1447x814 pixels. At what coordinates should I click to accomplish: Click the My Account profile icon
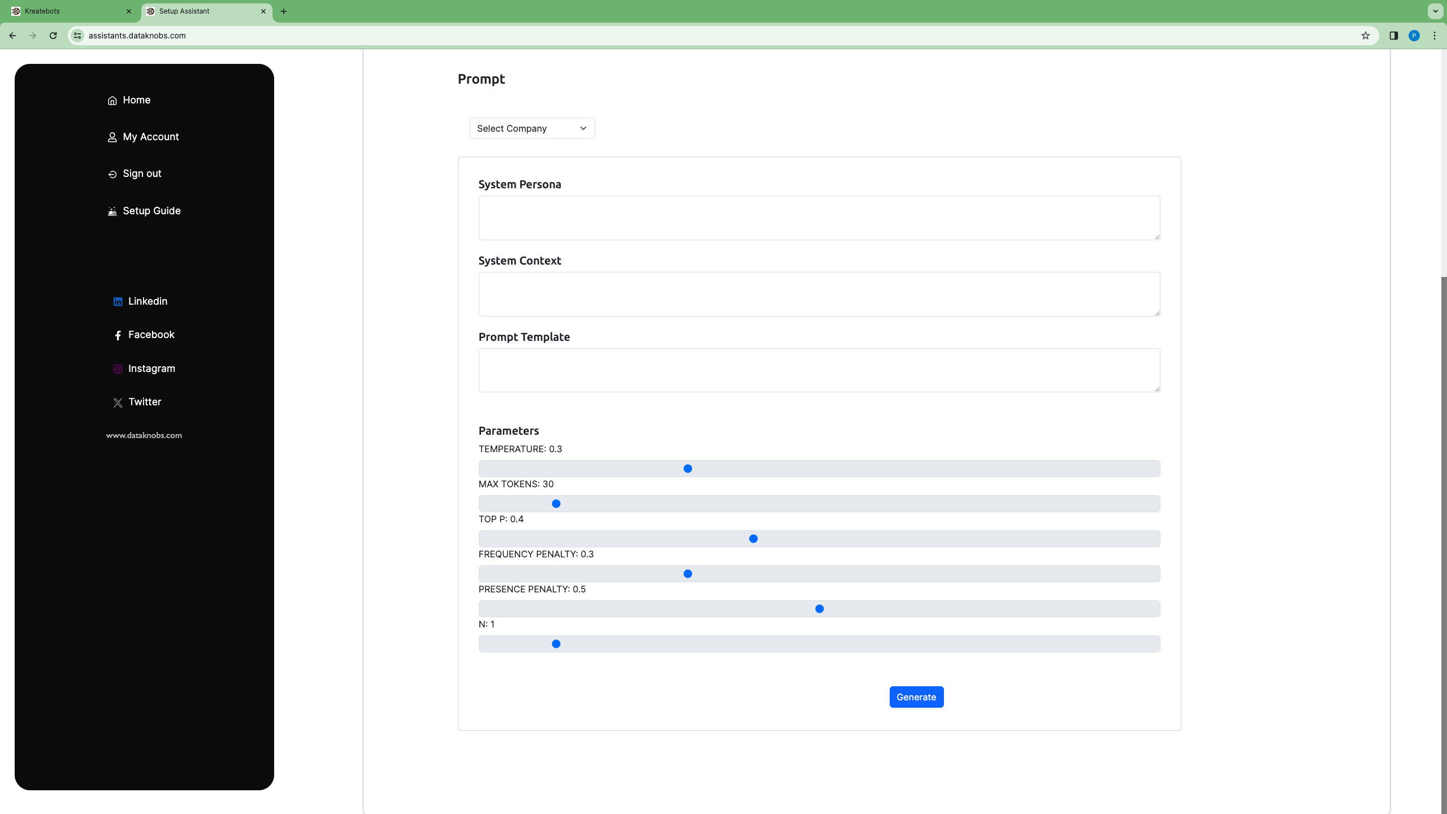(112, 137)
